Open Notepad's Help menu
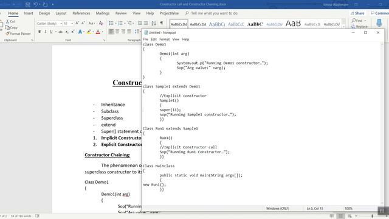 pyautogui.click(x=185, y=39)
